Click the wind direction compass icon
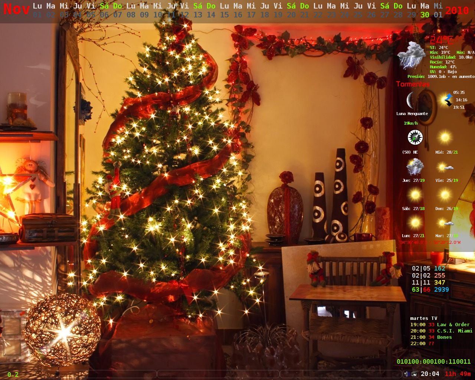475x380 pixels. coord(415,137)
